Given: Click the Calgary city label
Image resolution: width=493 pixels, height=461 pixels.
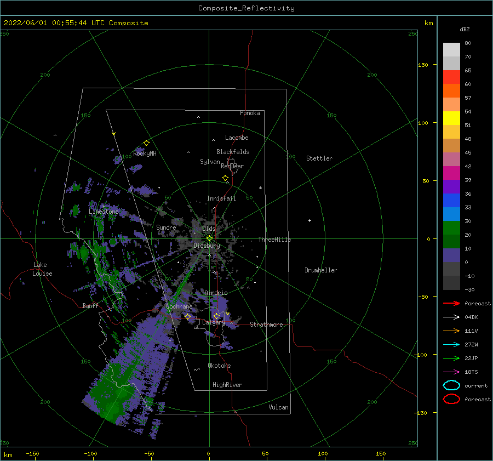Looking at the screenshot, I should click(x=214, y=322).
